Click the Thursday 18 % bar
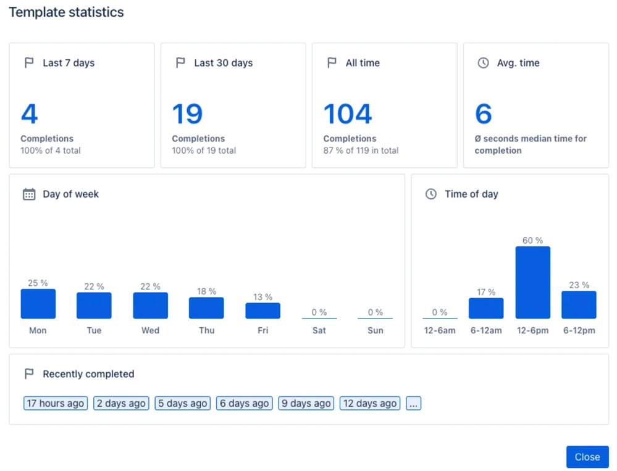This screenshot has height=471, width=617. [x=206, y=308]
